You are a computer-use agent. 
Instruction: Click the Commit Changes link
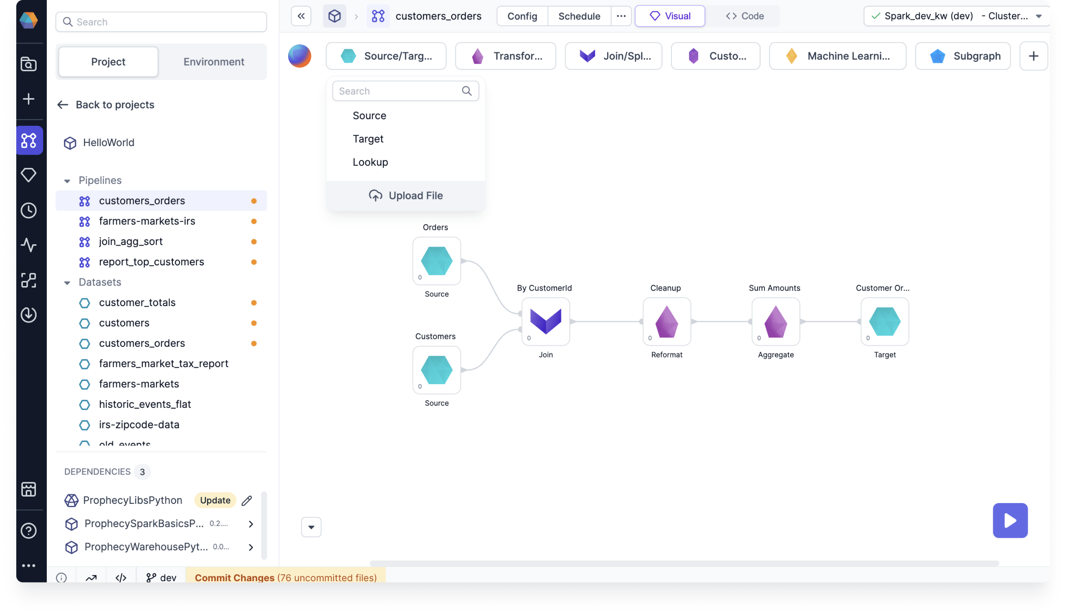[x=234, y=578]
